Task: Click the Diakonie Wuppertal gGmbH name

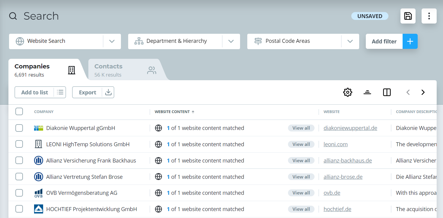Action: tap(81, 128)
